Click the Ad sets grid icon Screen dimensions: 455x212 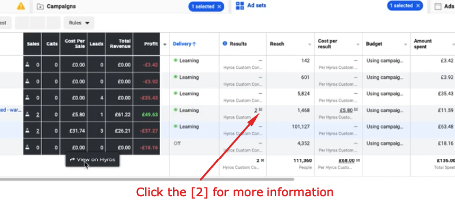239,6
